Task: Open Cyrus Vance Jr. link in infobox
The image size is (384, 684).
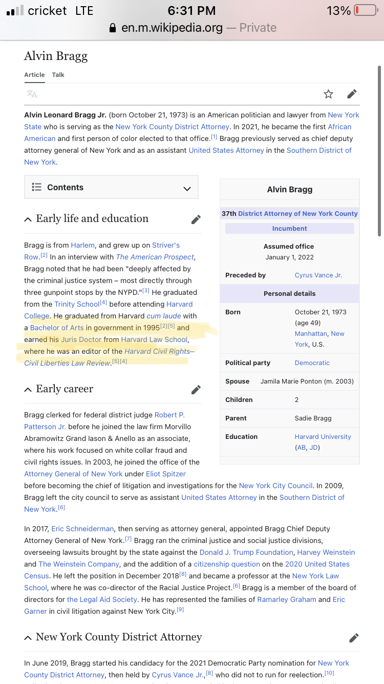Action: coord(318,275)
